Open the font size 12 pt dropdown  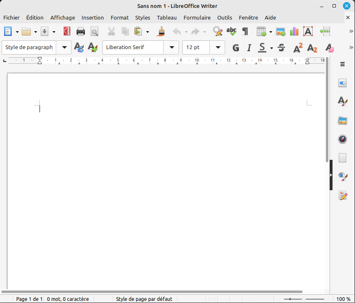coord(217,47)
